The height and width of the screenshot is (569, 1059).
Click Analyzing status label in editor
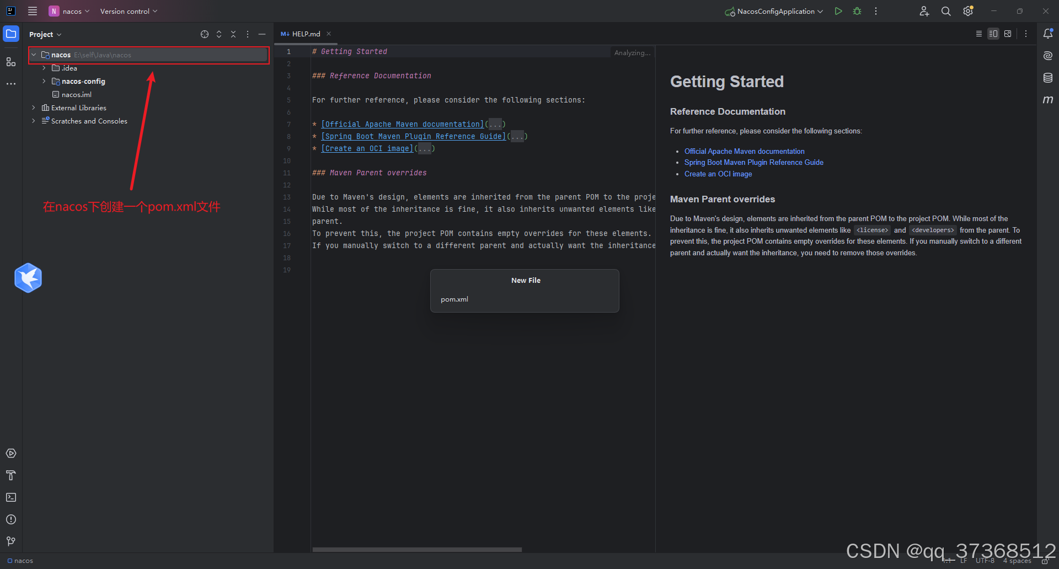[632, 53]
